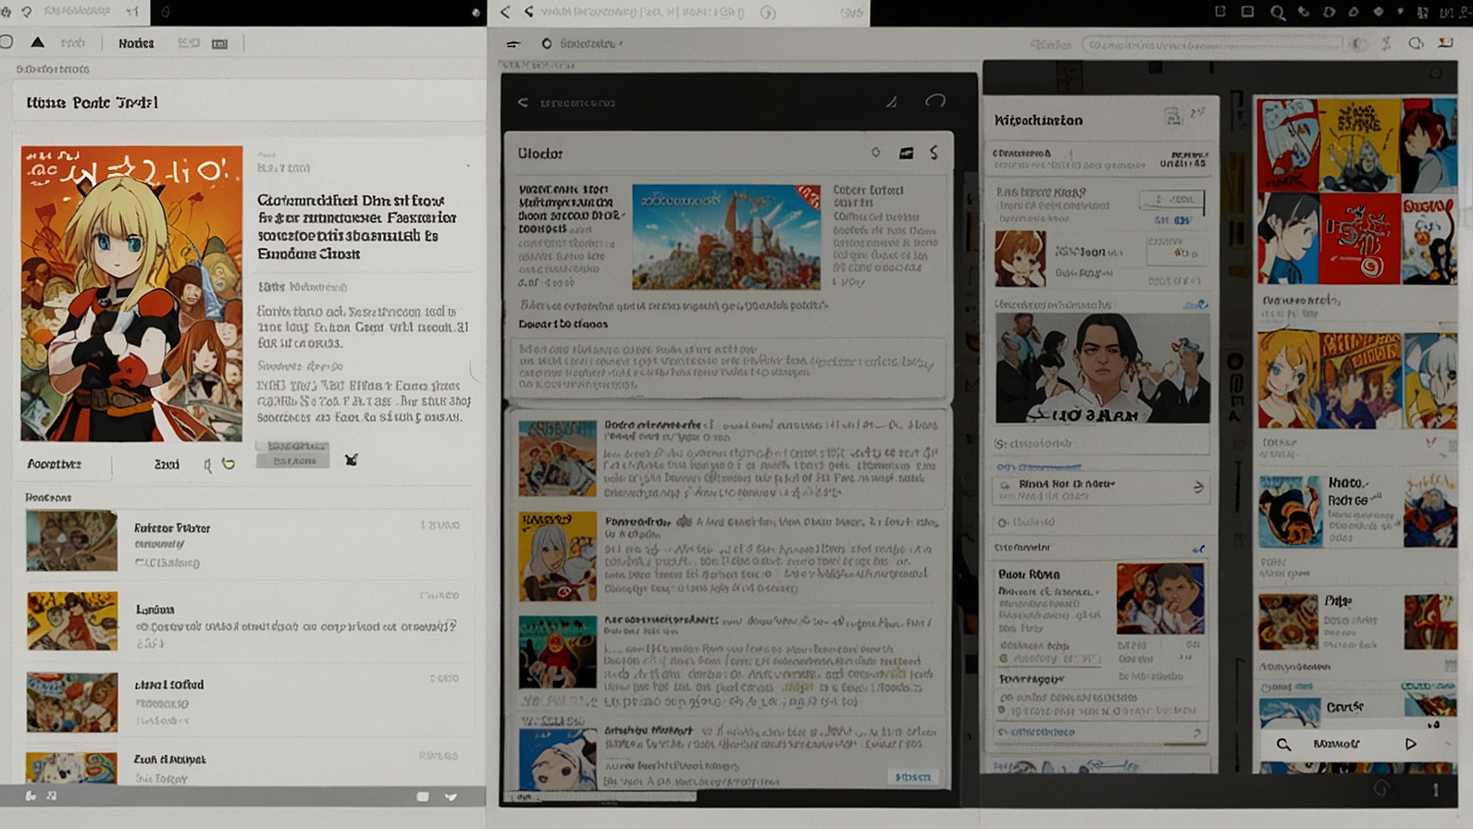This screenshot has width=1473, height=829.
Task: Open the "Paon R0ma" card image
Action: point(1160,600)
